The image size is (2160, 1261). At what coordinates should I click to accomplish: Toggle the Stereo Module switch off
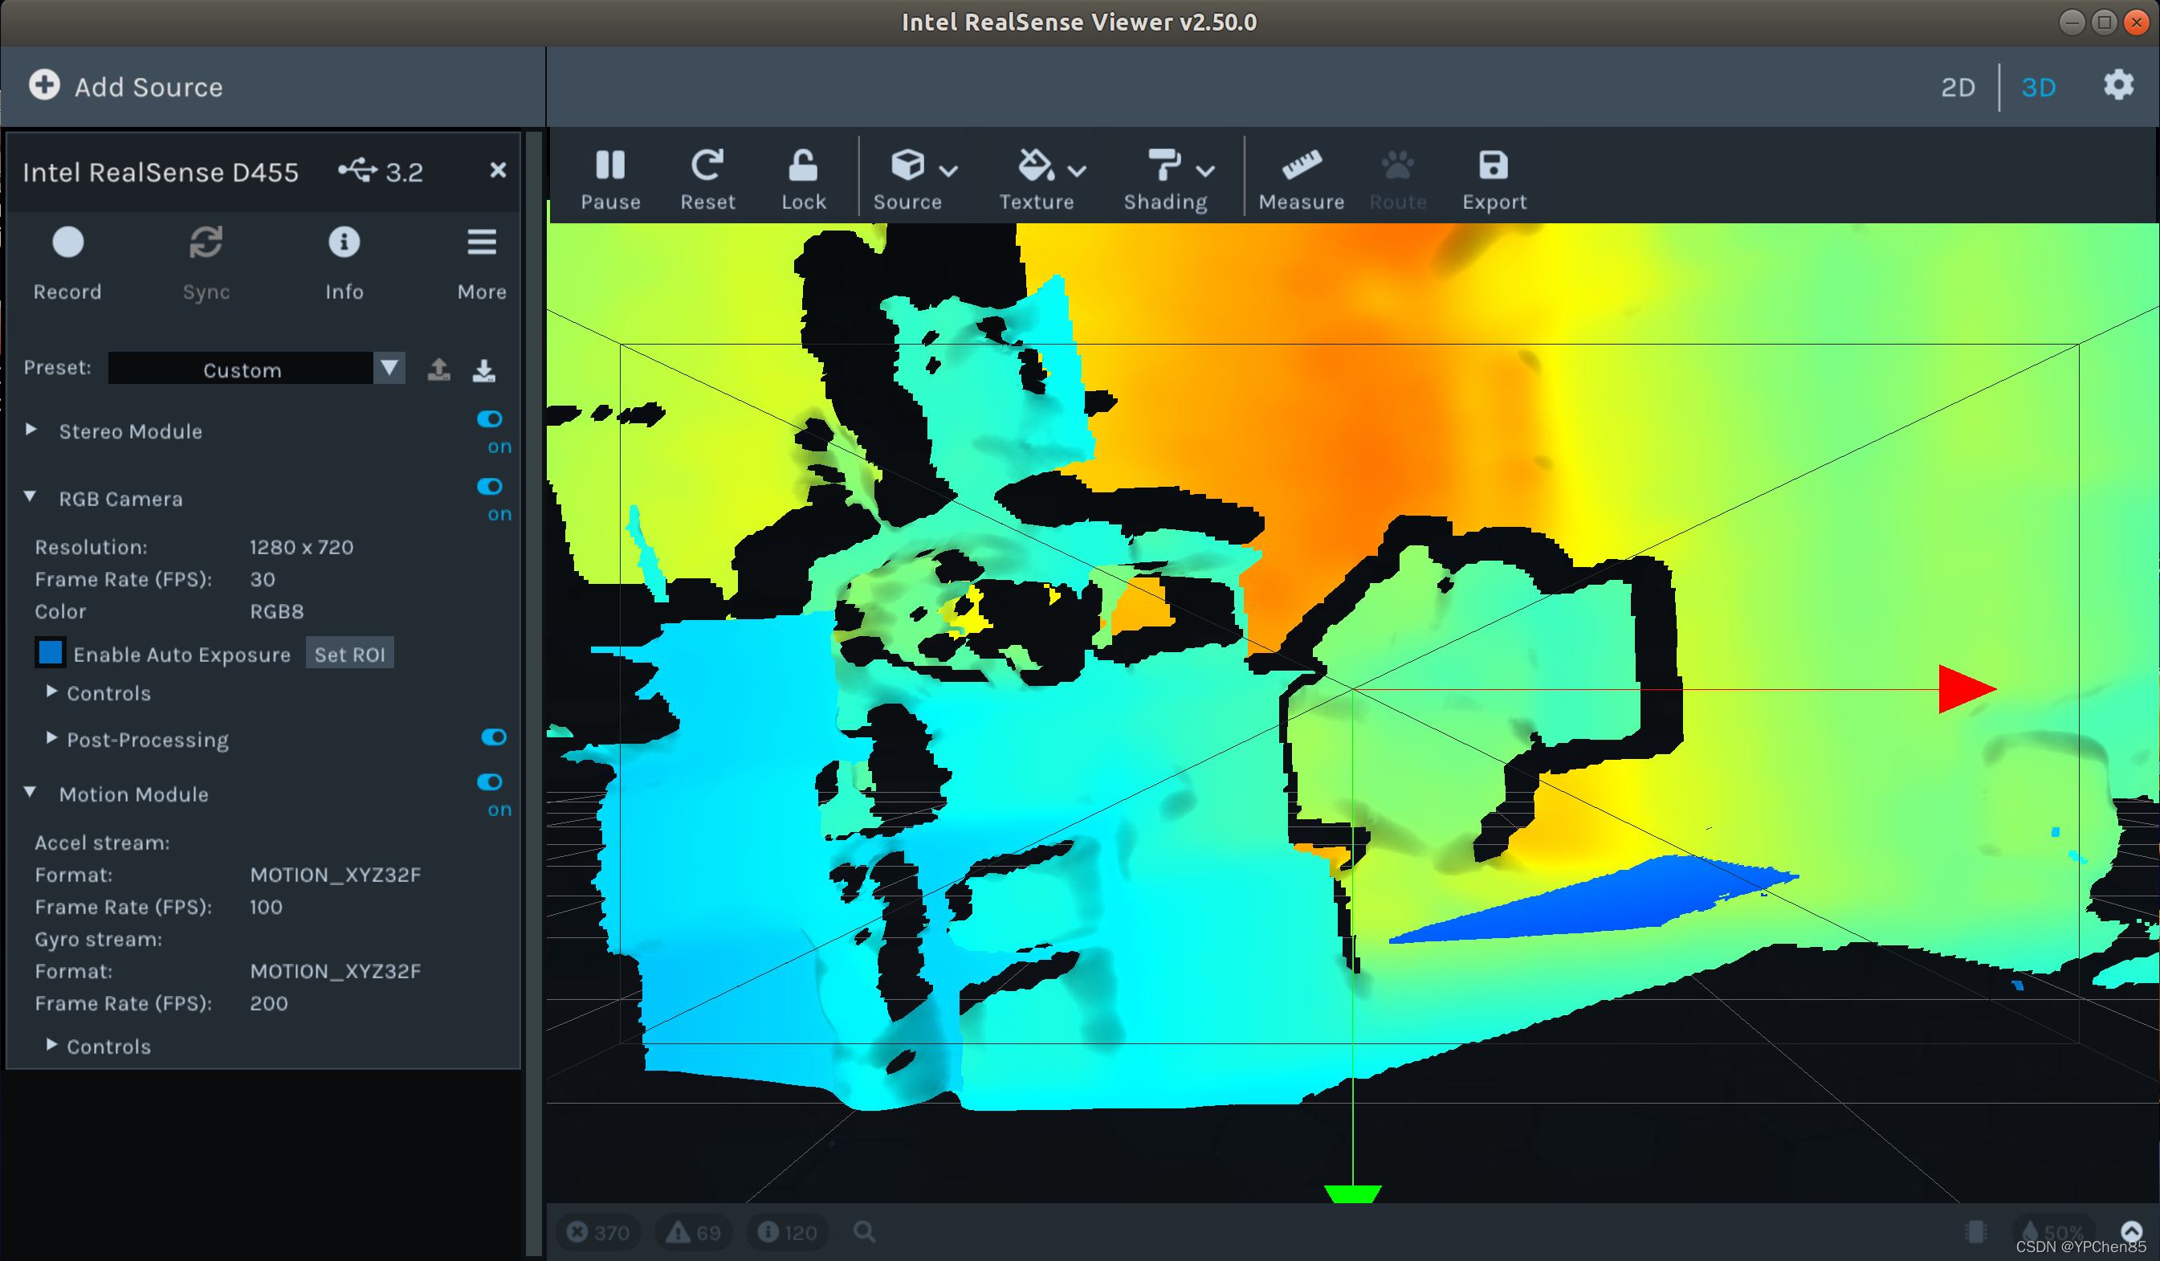click(490, 419)
